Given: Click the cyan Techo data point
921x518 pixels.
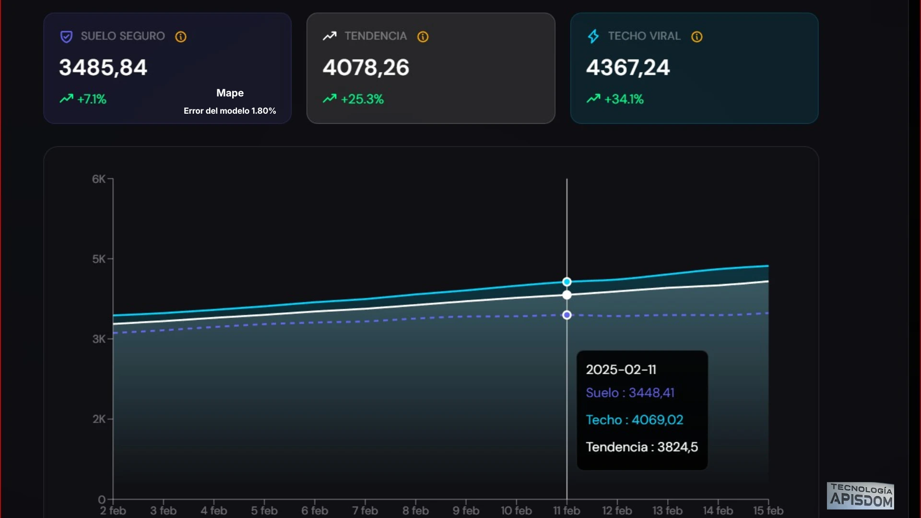Looking at the screenshot, I should [567, 282].
